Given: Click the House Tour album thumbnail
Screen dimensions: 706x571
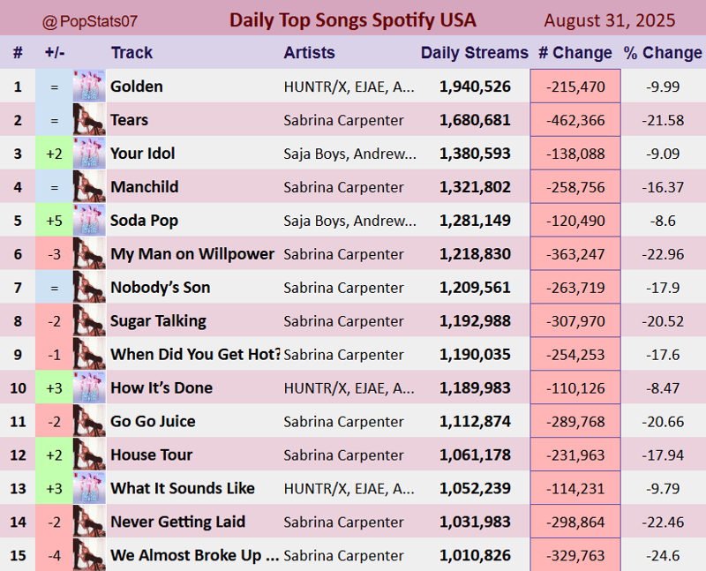Looking at the screenshot, I should [x=90, y=455].
